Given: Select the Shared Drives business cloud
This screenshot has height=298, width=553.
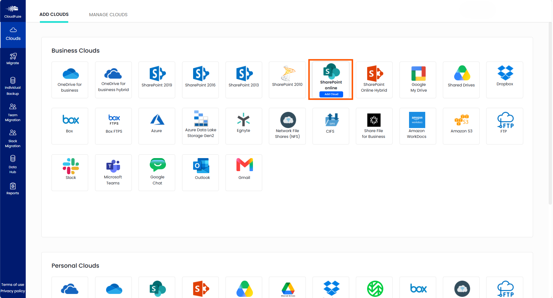Looking at the screenshot, I should (461, 80).
